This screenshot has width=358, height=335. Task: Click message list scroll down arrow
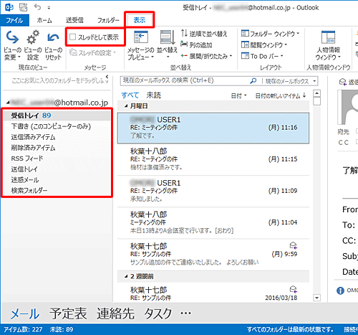pyautogui.click(x=316, y=298)
